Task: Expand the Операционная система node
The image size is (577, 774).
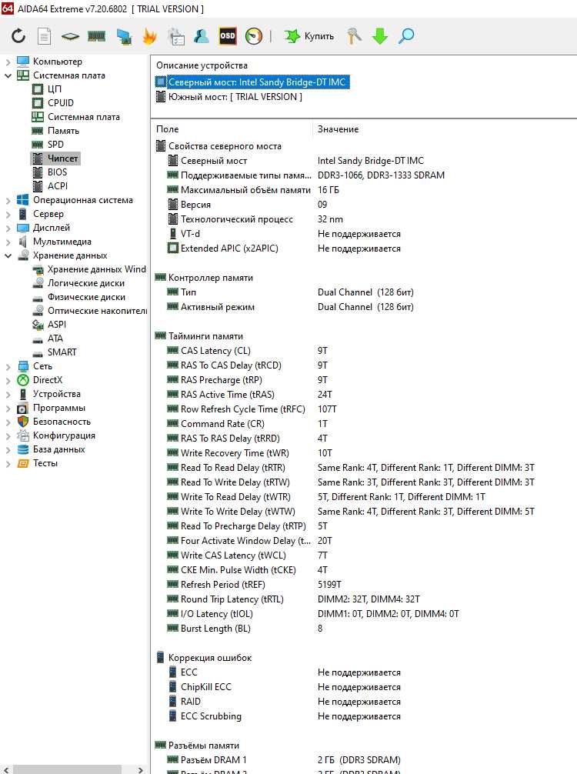Action: (x=8, y=200)
